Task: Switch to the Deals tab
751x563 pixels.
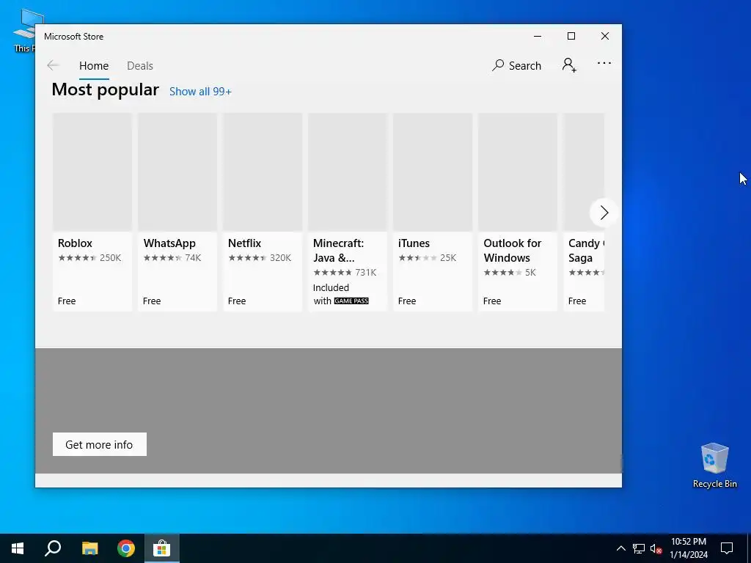Action: coord(140,65)
